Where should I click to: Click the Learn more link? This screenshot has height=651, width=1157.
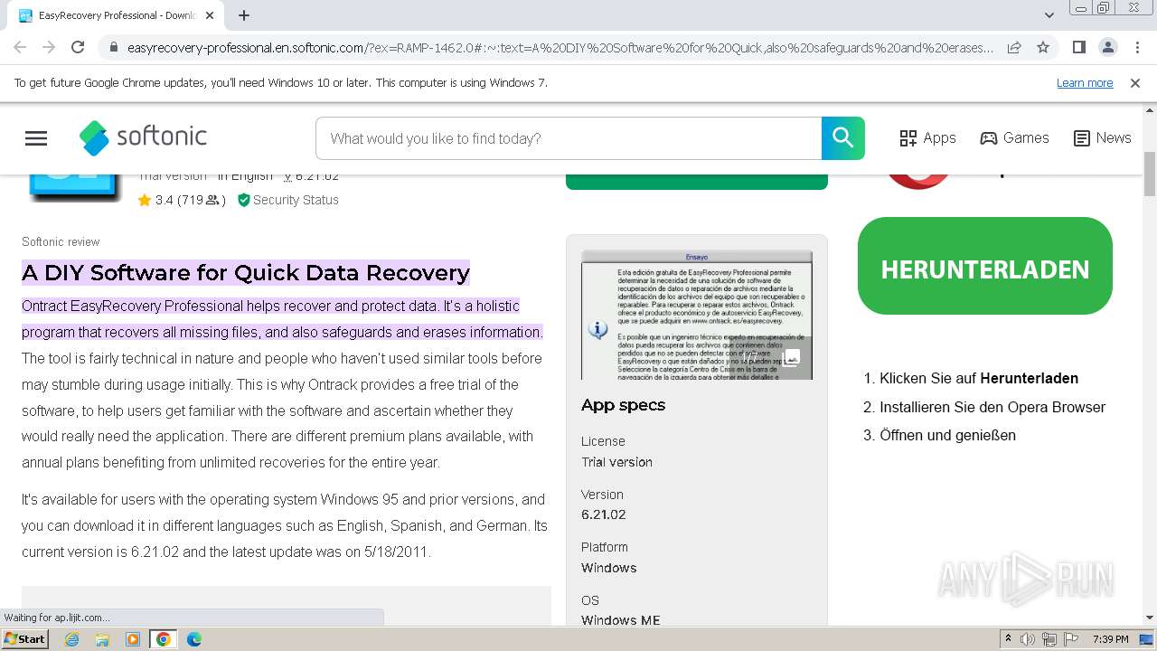[x=1085, y=83]
